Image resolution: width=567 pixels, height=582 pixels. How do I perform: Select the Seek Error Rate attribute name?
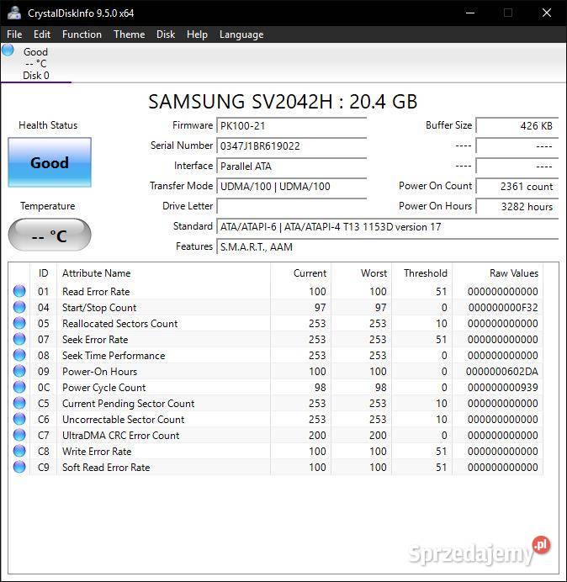click(95, 340)
